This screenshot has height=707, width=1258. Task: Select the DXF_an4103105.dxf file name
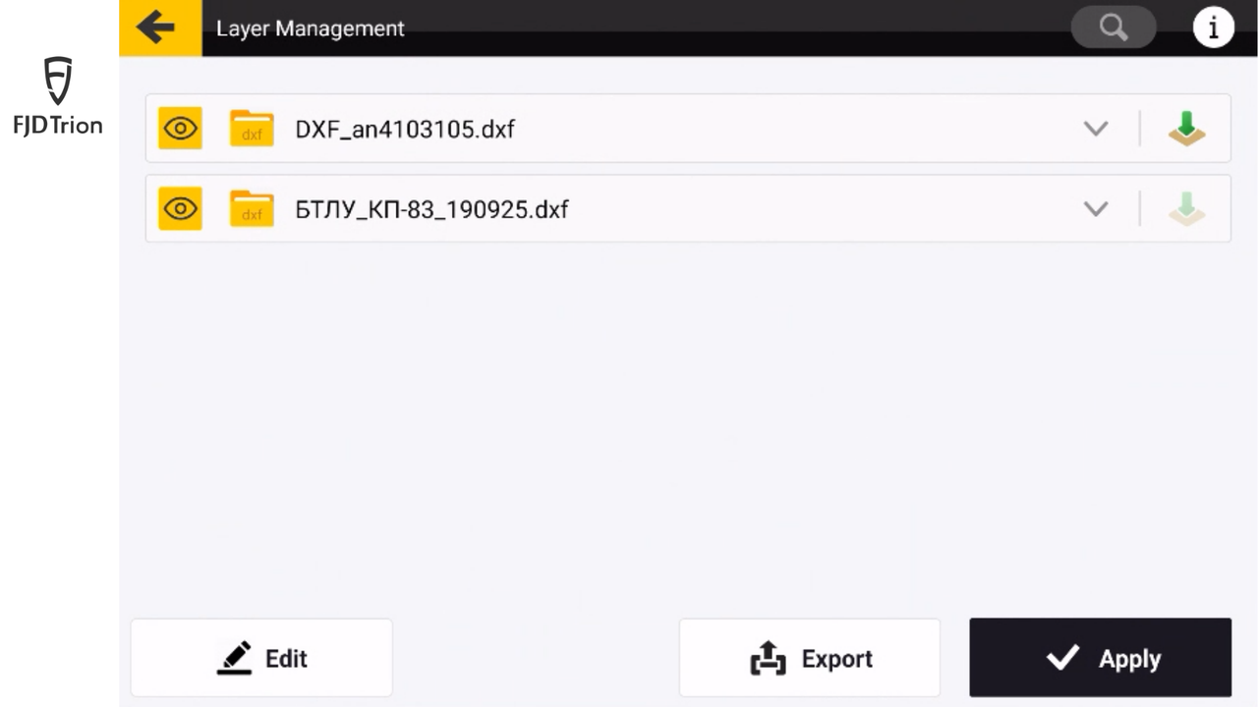pyautogui.click(x=405, y=129)
